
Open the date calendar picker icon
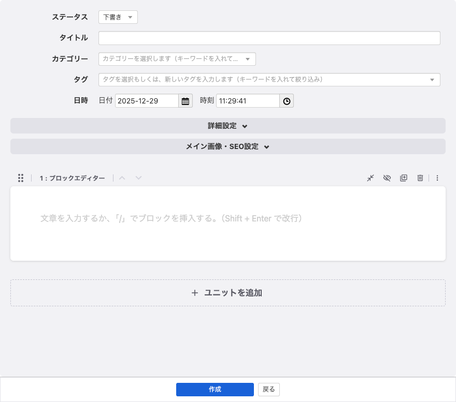[x=186, y=101]
